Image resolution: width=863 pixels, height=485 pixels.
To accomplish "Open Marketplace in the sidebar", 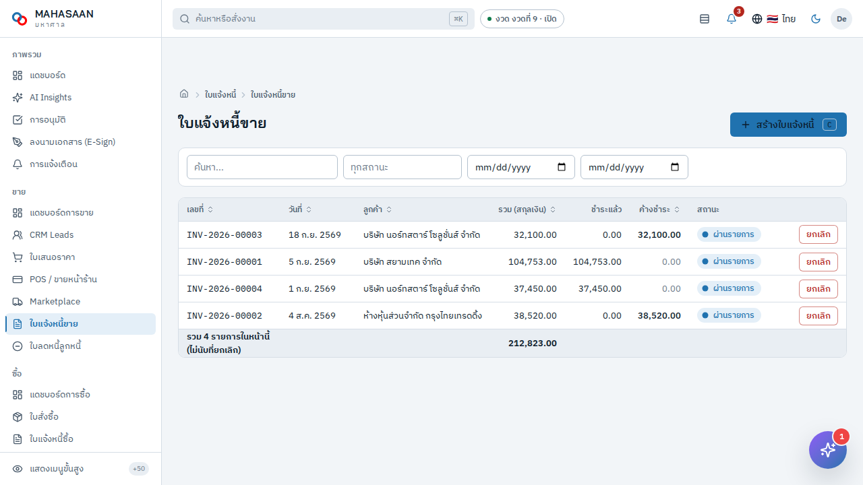I will (x=81, y=302).
